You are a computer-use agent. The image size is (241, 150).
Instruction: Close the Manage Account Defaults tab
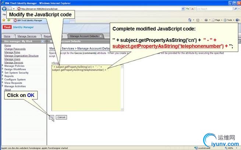tap(101, 36)
